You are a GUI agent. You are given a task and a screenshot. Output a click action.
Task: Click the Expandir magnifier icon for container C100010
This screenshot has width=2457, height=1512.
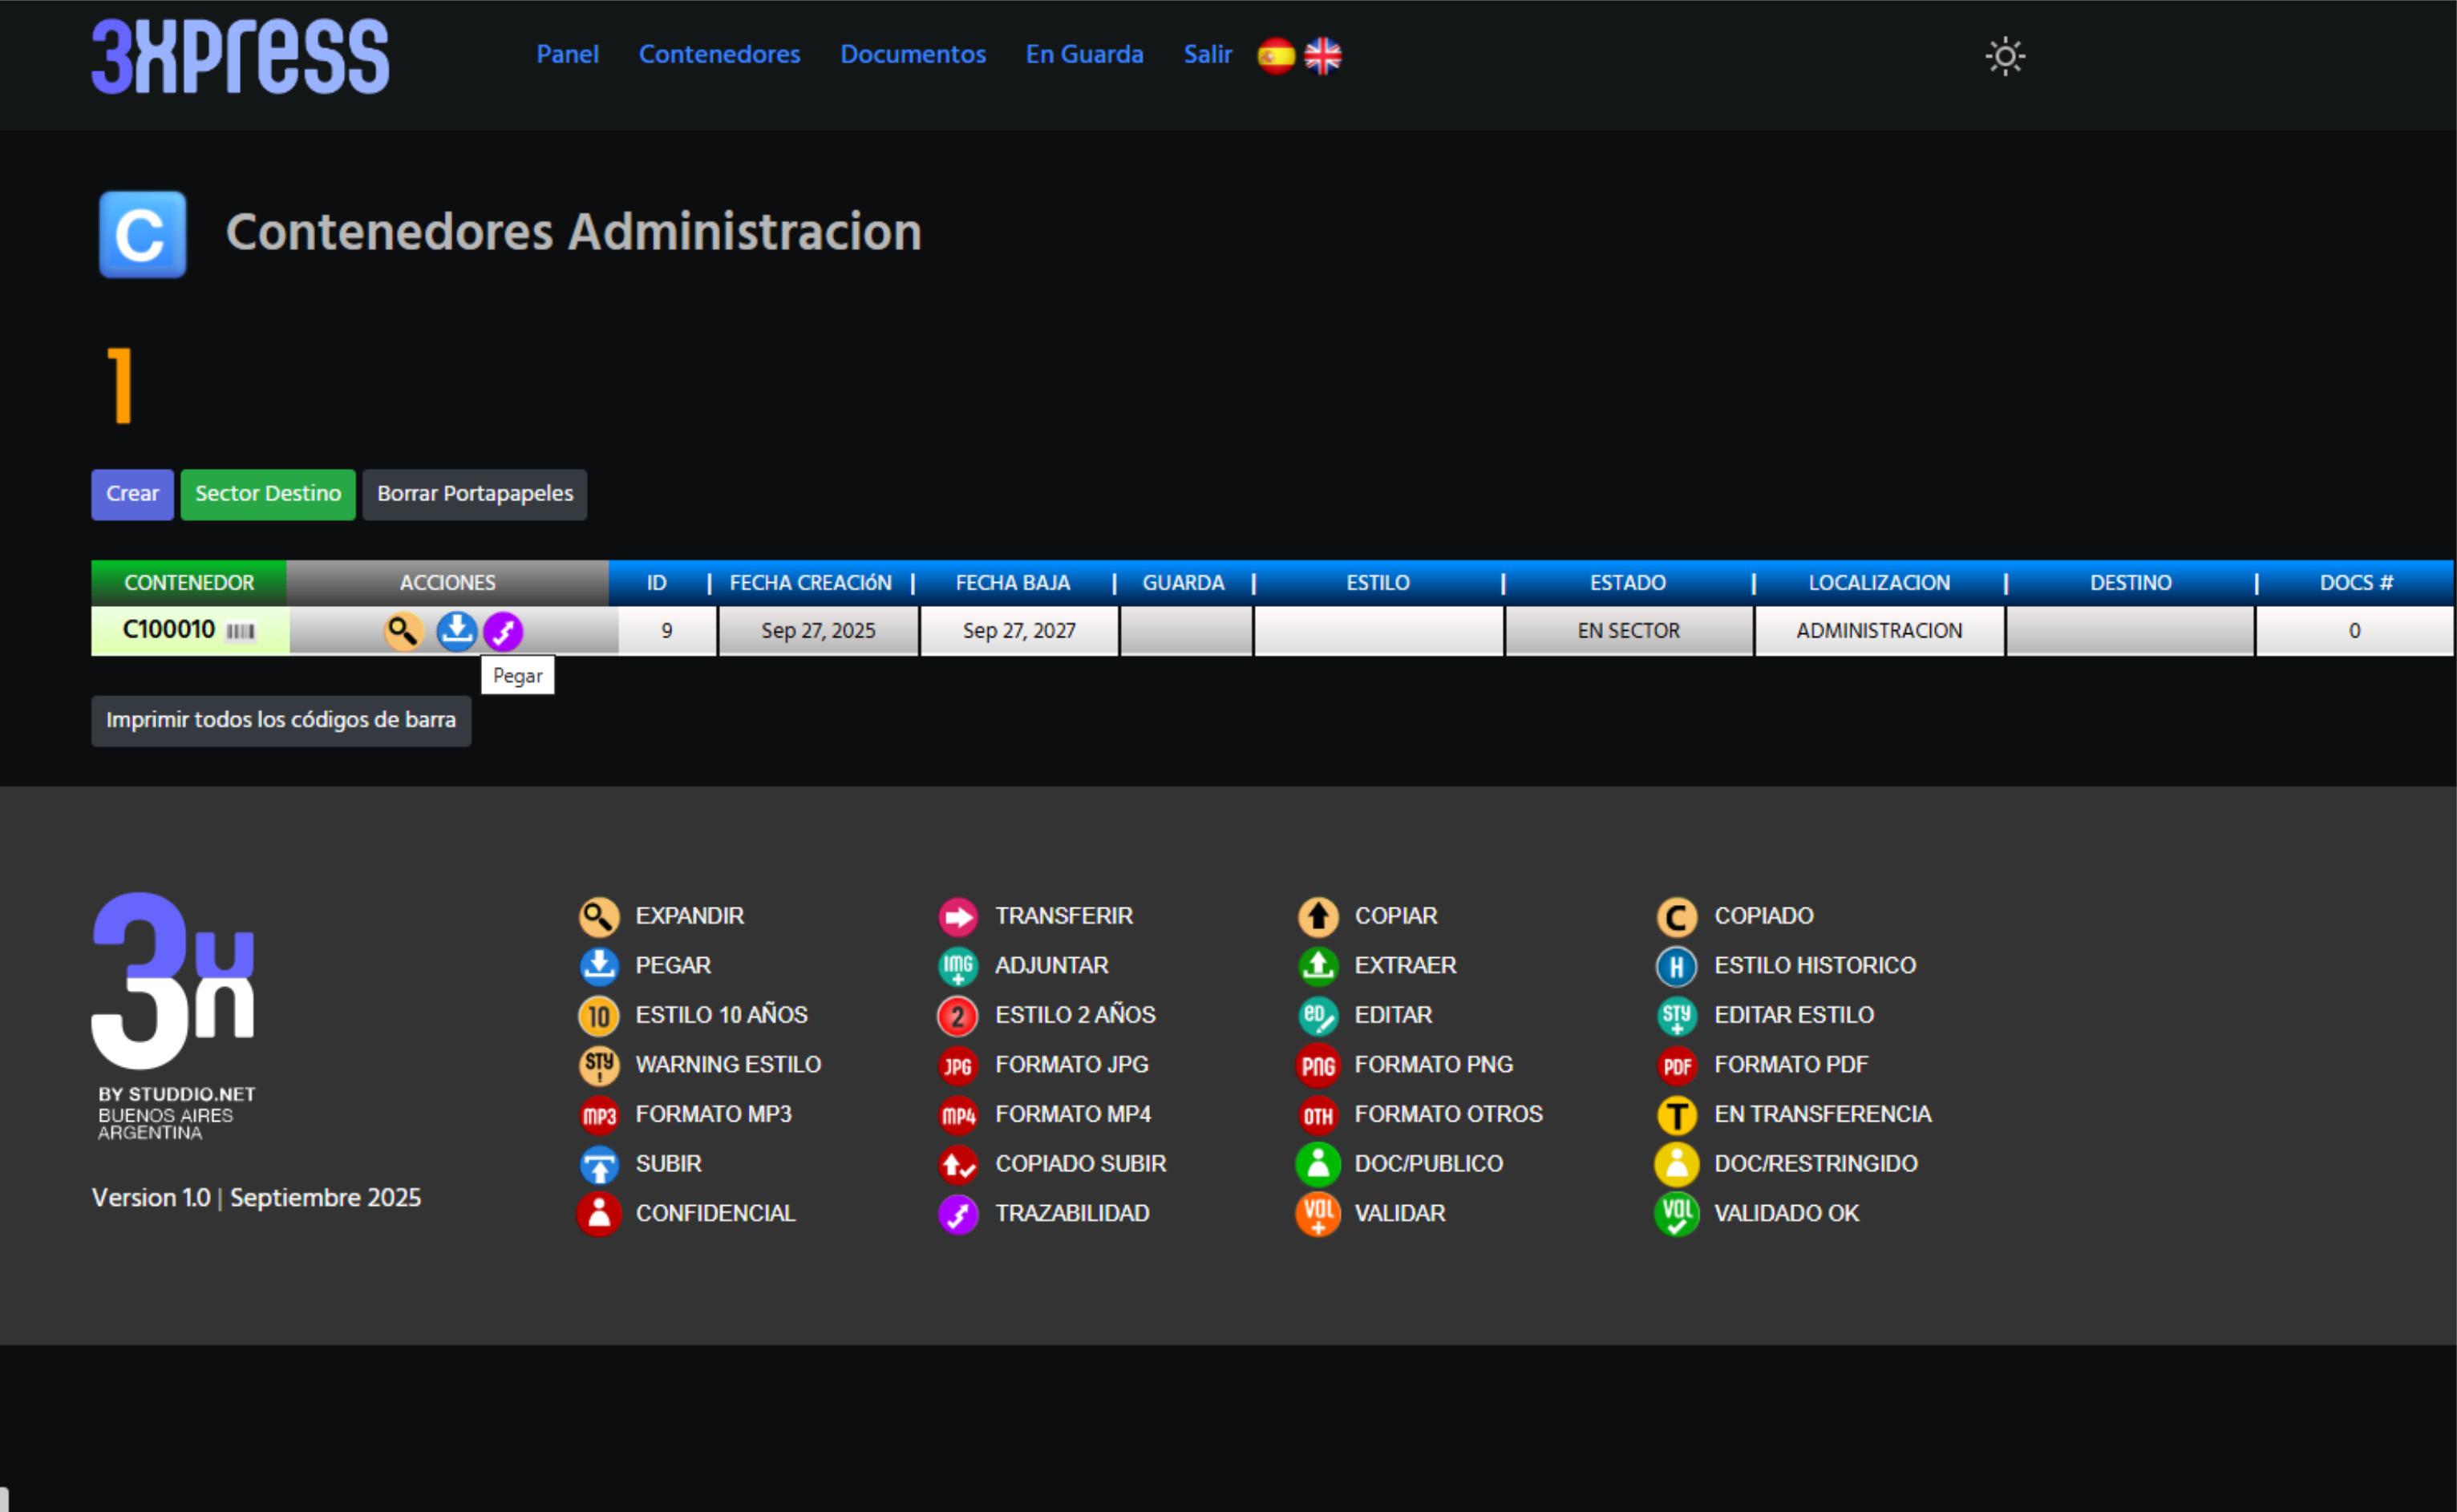403,631
